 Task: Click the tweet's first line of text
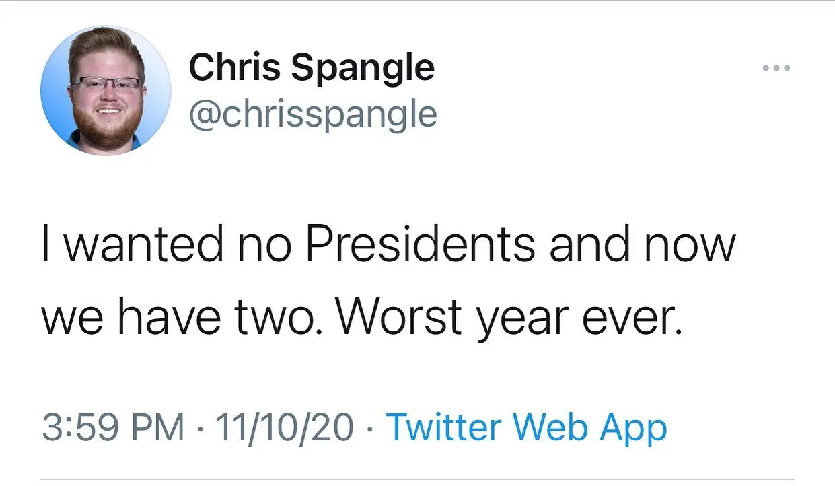(388, 245)
